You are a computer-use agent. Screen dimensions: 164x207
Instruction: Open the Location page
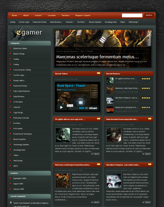pyautogui.click(x=52, y=15)
